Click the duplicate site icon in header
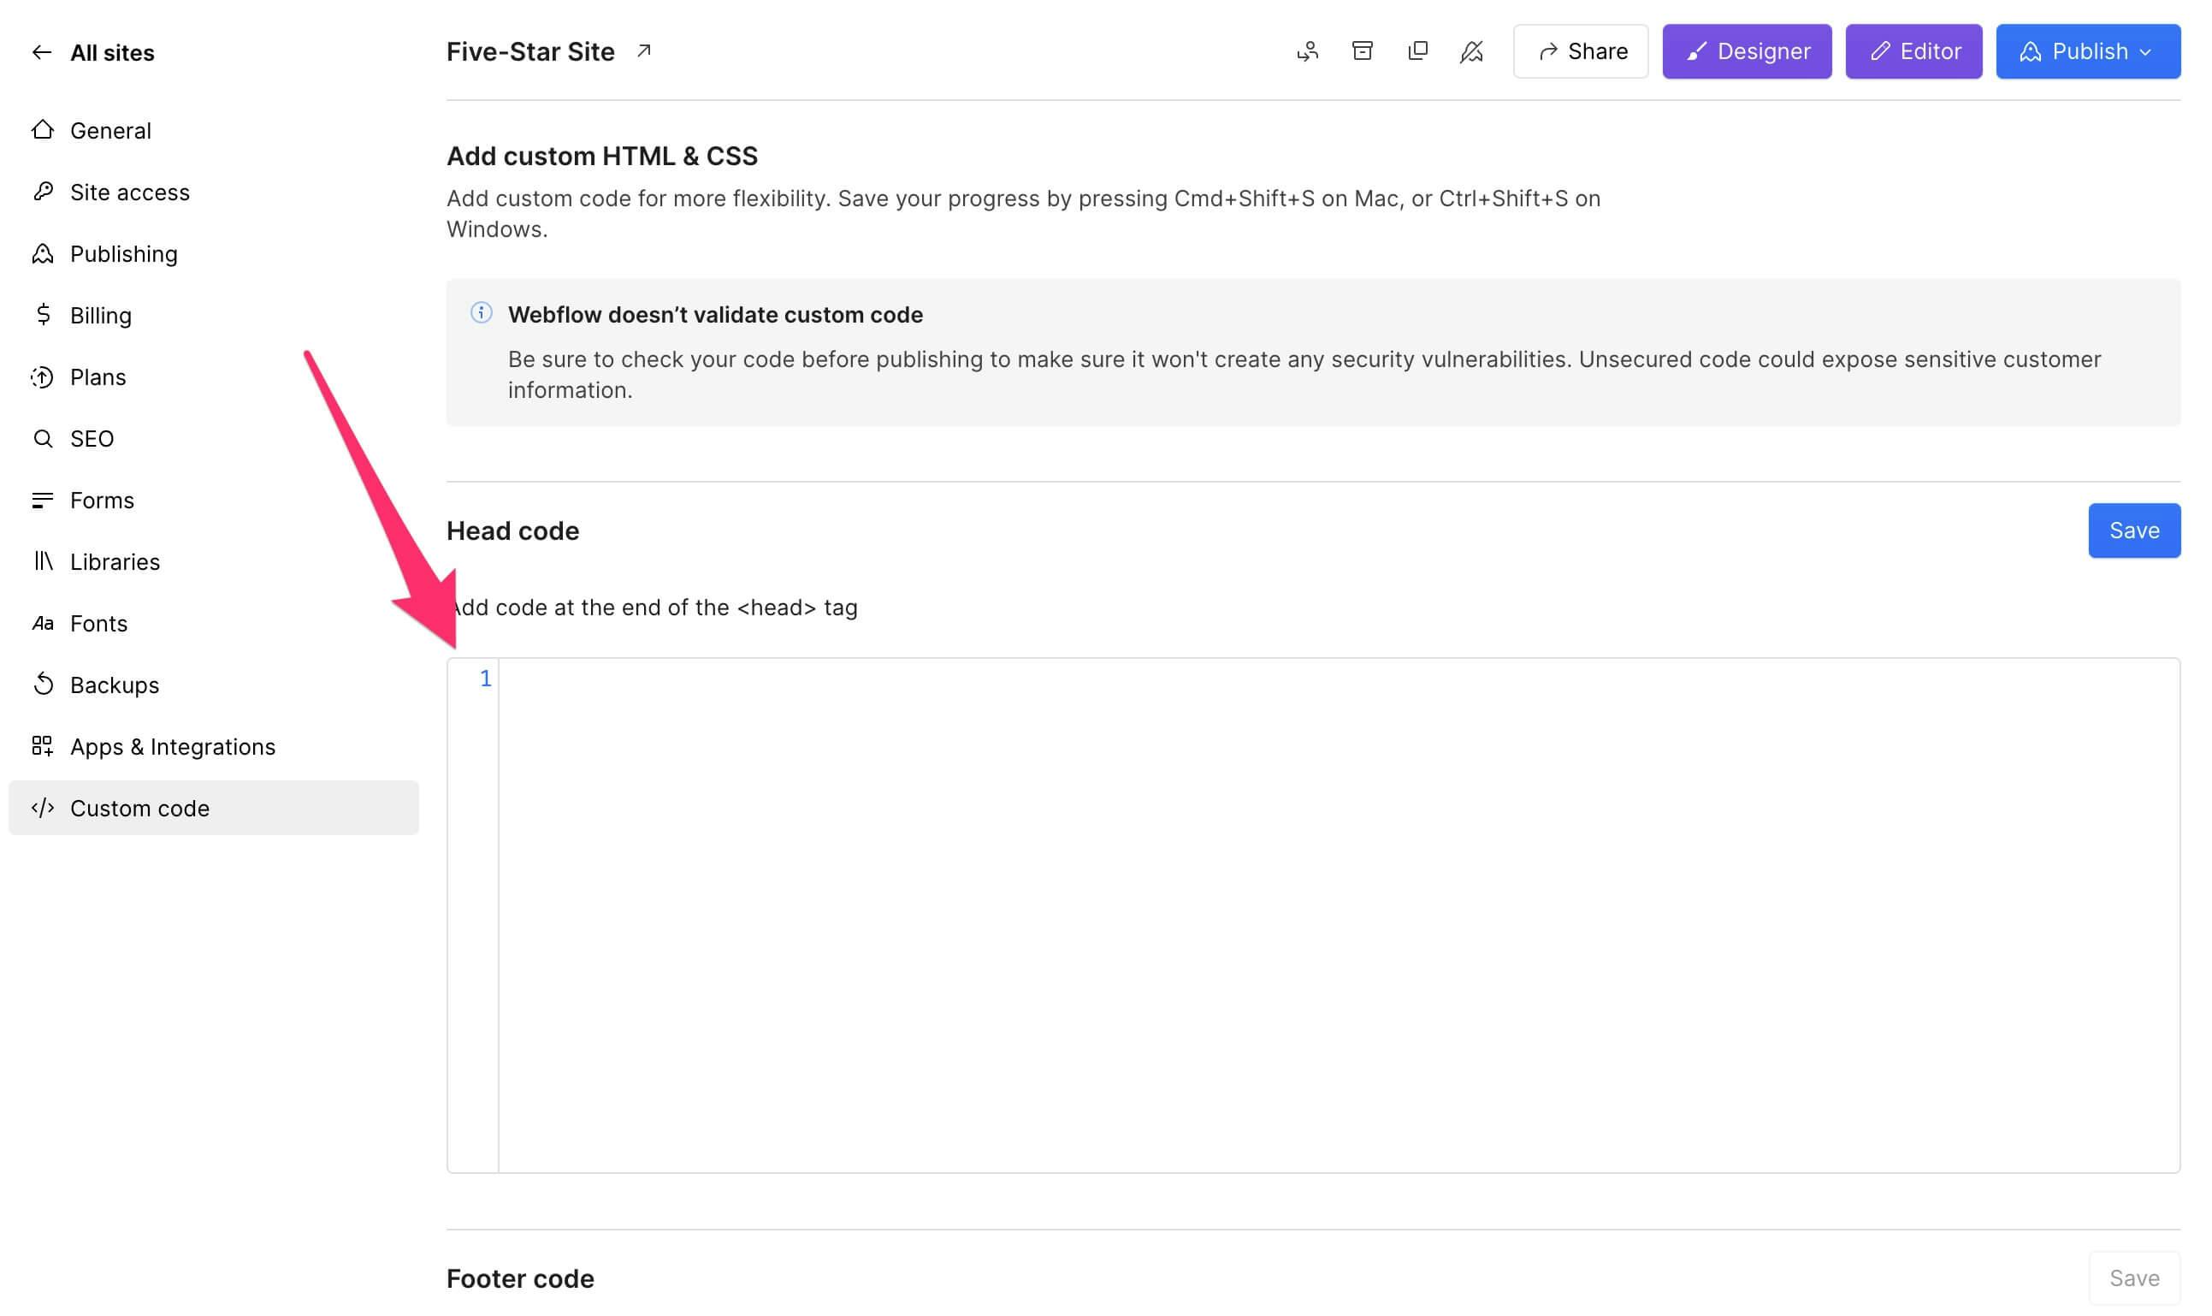This screenshot has height=1316, width=2212. (x=1418, y=50)
